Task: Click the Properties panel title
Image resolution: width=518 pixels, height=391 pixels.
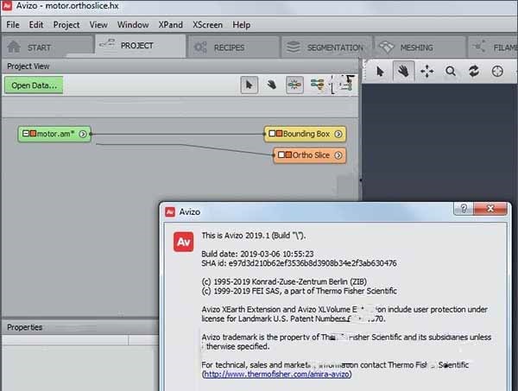Action: pos(25,327)
